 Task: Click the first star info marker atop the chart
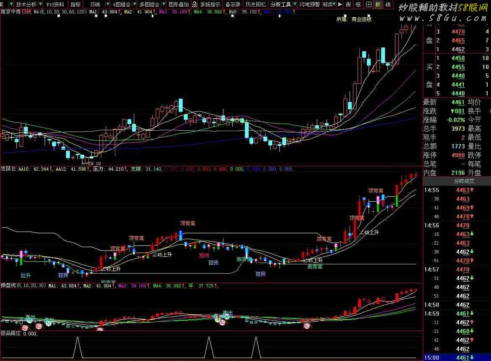[x=58, y=16]
